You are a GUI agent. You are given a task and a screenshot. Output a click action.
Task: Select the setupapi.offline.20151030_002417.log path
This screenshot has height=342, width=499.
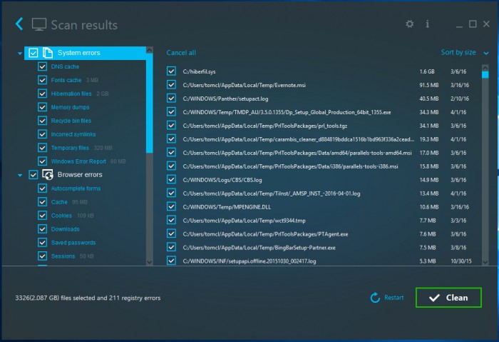pos(249,261)
